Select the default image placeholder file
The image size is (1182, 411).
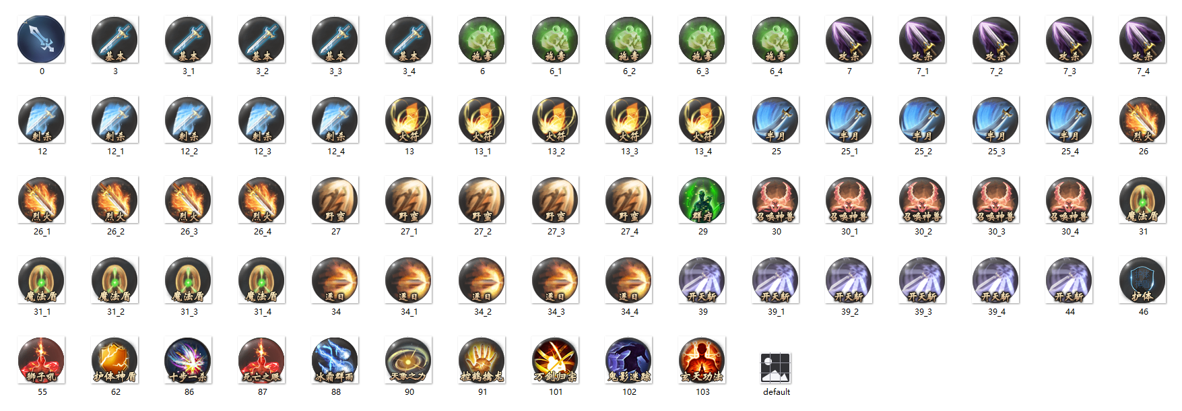776,368
